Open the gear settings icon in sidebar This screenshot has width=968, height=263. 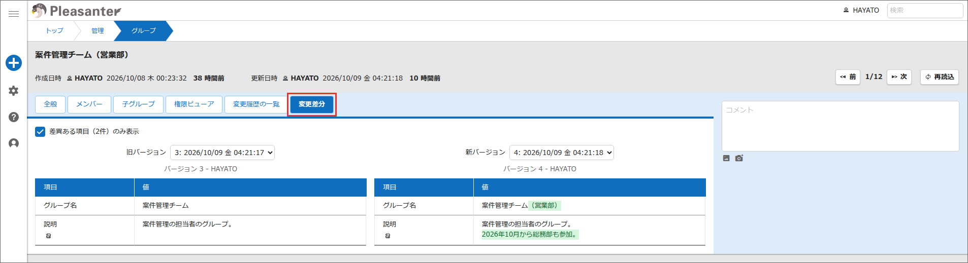(x=14, y=91)
